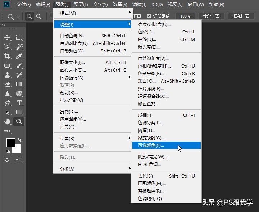259x212 pixels.
Task: Click the Zoom In magnifier option
Action: (29, 16)
